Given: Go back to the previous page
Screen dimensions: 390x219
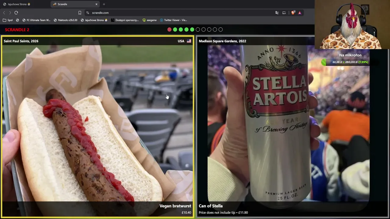Looking at the screenshot, I should pos(4,13).
